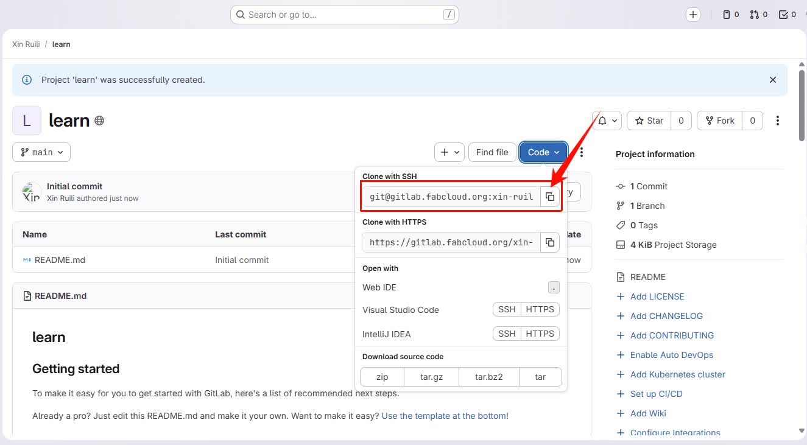
Task: Click Add LICENSE
Action: click(657, 296)
